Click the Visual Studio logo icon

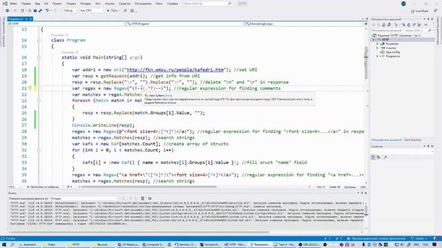coord(5,3)
